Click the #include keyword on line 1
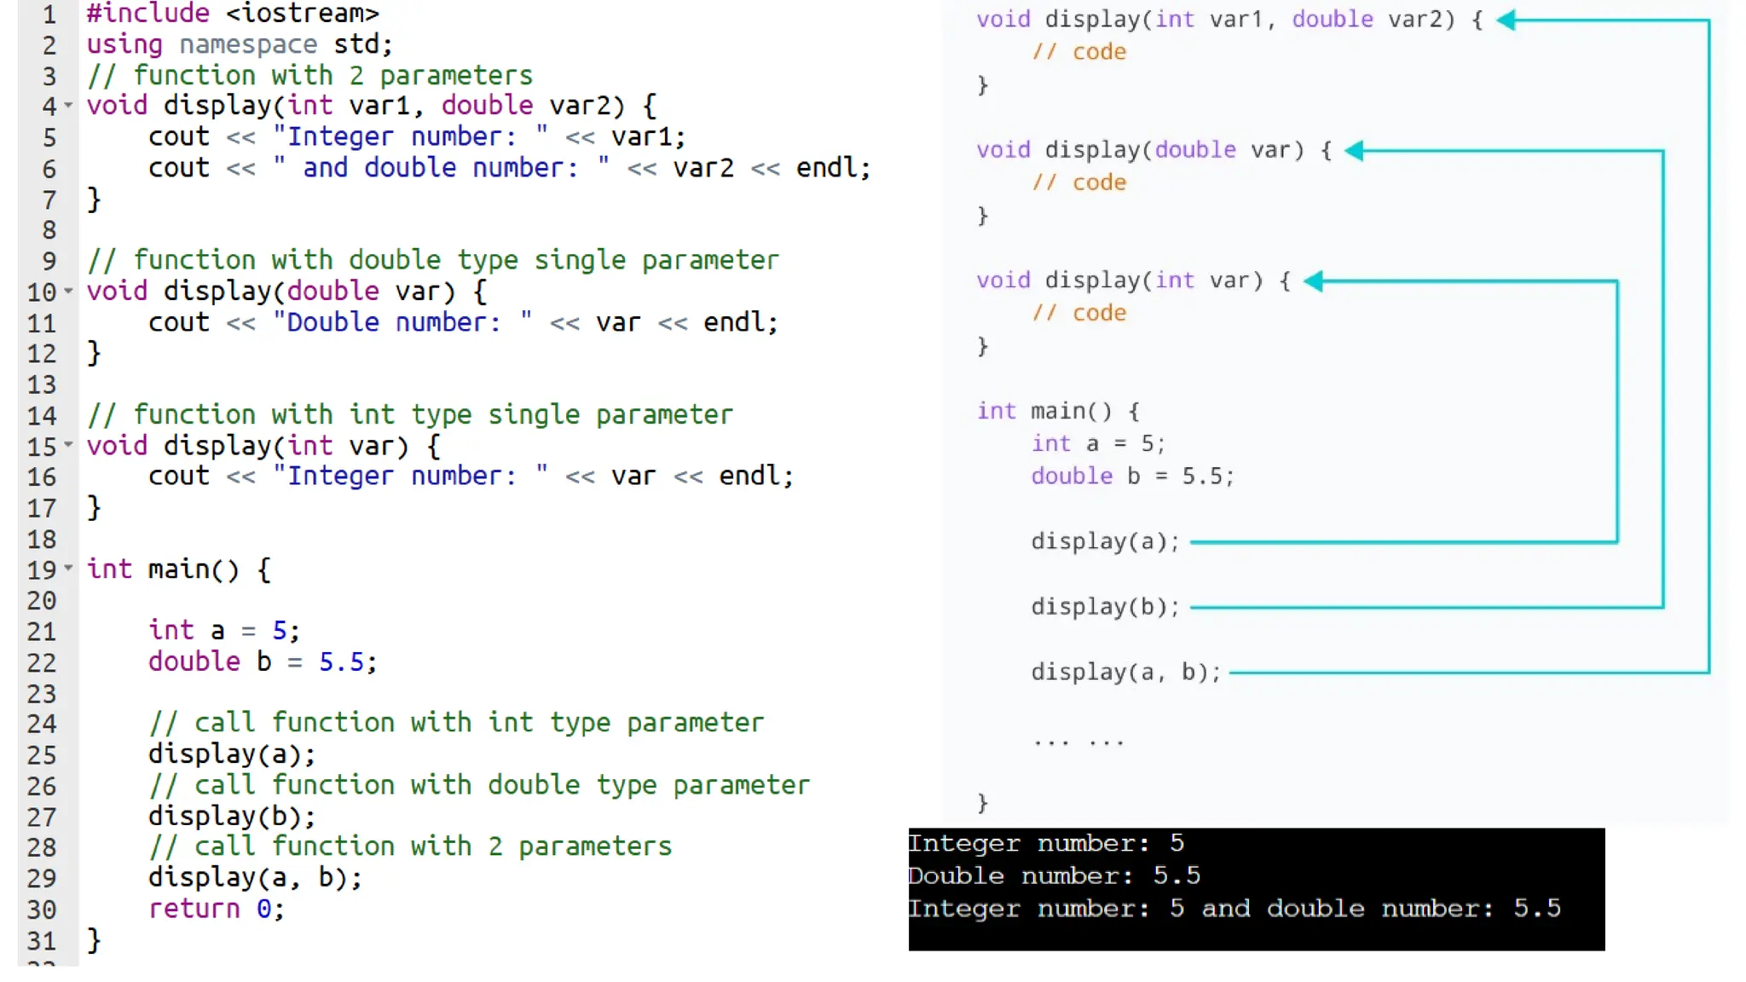This screenshot has width=1746, height=982. (147, 14)
